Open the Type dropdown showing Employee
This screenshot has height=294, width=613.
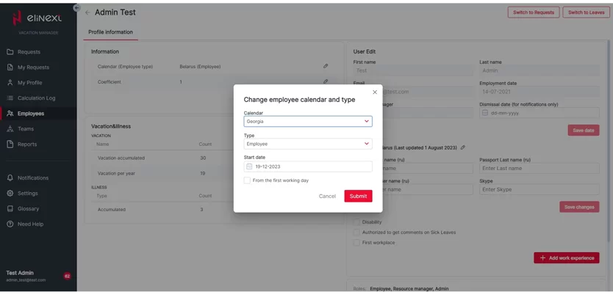(308, 144)
